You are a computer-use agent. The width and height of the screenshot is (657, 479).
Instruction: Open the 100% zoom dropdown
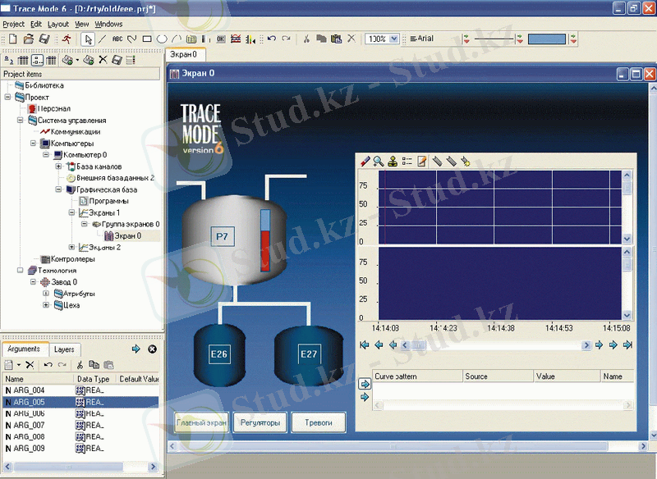click(393, 39)
